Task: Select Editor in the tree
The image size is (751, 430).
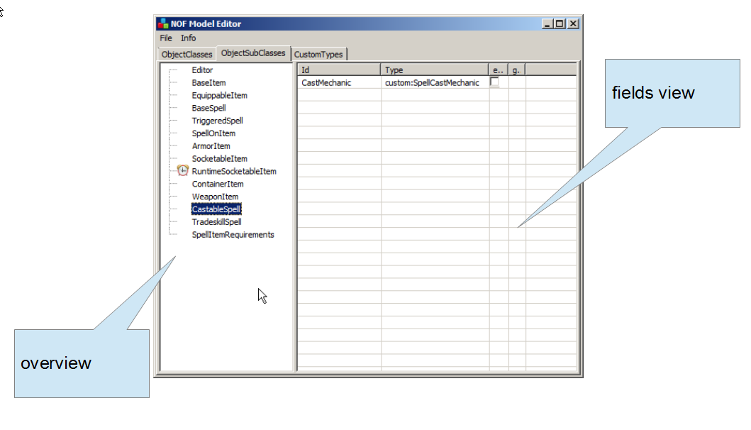Action: click(x=202, y=70)
